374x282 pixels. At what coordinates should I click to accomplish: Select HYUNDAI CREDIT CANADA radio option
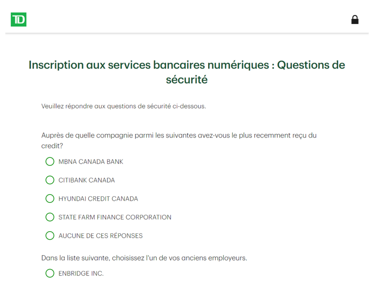pos(50,199)
